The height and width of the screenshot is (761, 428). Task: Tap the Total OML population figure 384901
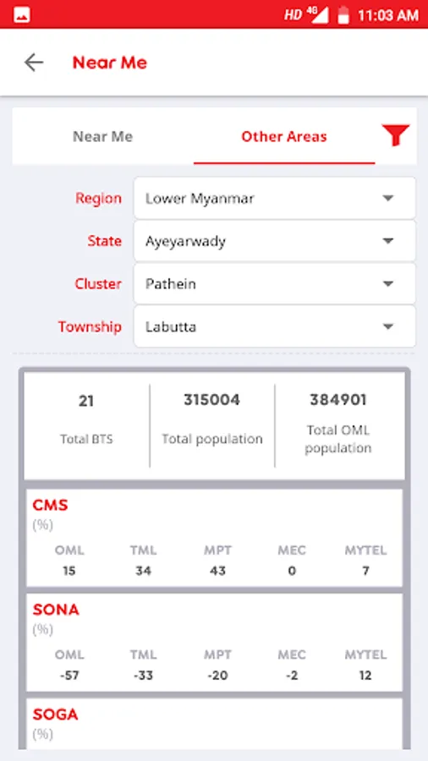pos(338,400)
